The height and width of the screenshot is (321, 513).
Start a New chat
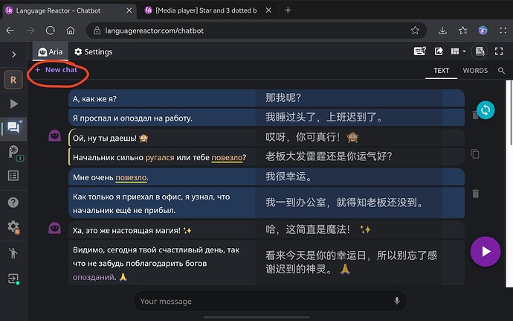pos(57,70)
